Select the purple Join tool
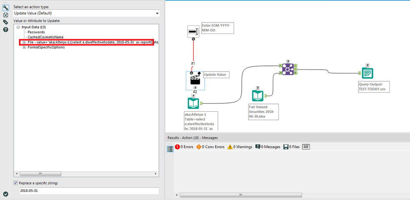 pyautogui.click(x=288, y=70)
